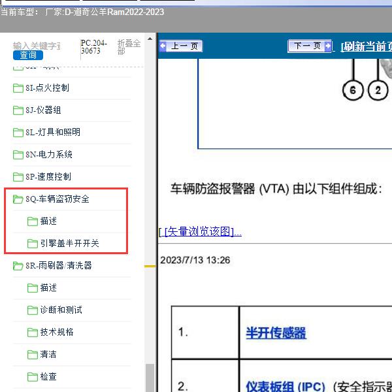Click the folder icon beside 8J-仪器组
Screen dimensions: 392x392
(18, 110)
